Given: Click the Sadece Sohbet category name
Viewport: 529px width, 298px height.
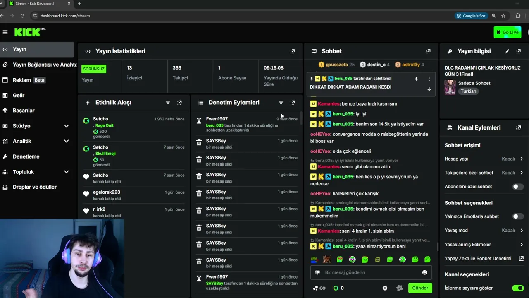Looking at the screenshot, I should 474,83.
